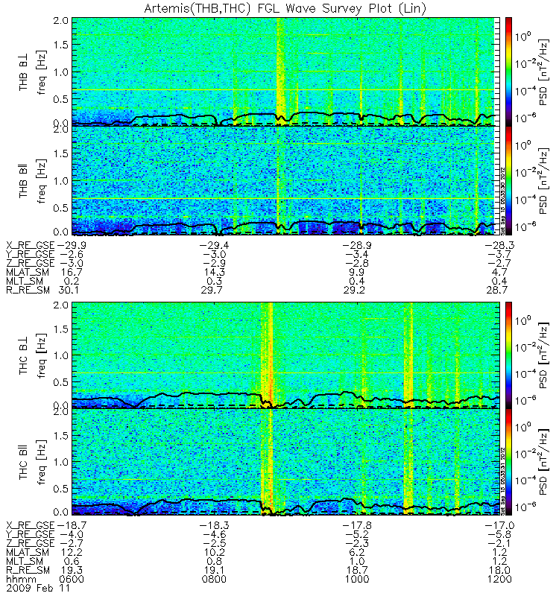Click the 'THB B∥' axis label

(x=23, y=182)
